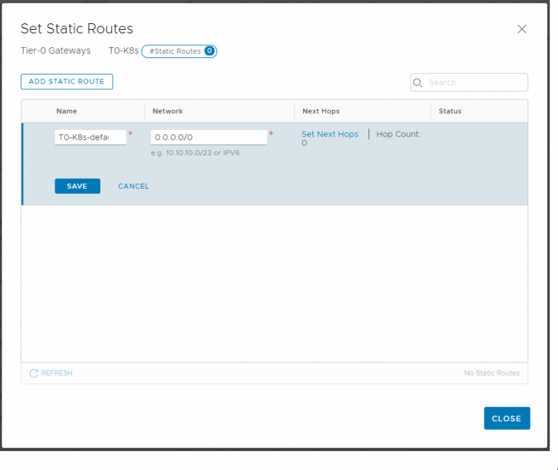
Task: Click the Status column header
Action: [450, 111]
